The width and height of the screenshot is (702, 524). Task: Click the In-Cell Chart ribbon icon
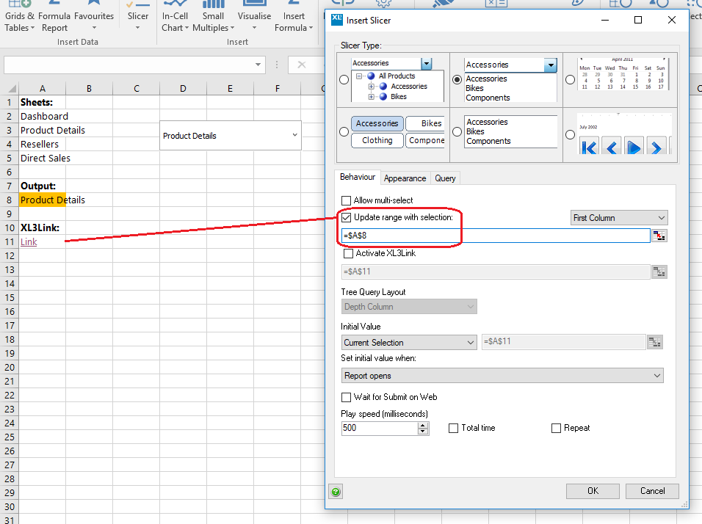175,18
